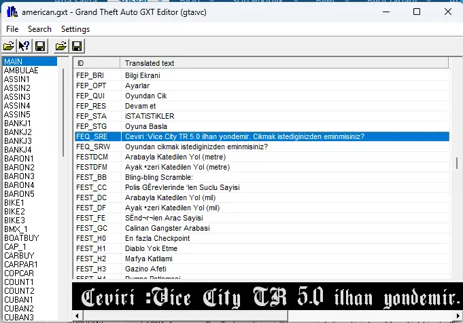
Task: Select the BIKE3 table entry
Action: point(14,220)
